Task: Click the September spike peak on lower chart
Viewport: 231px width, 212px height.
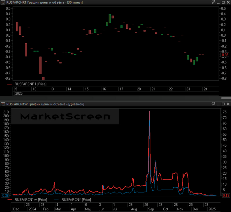Action: [x=149, y=112]
